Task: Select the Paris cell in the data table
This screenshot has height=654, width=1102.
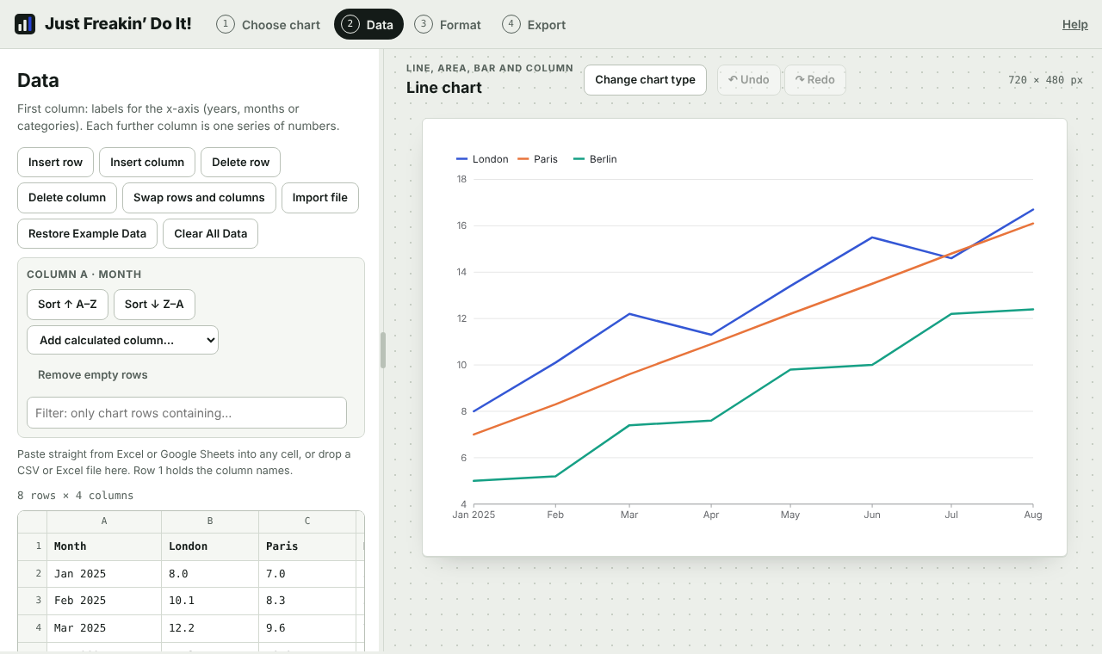Action: click(x=307, y=546)
